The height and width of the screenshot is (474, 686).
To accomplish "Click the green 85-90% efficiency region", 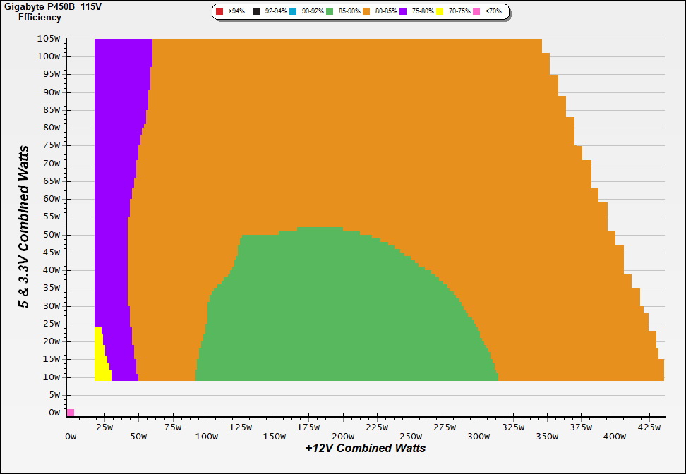I will (x=339, y=310).
